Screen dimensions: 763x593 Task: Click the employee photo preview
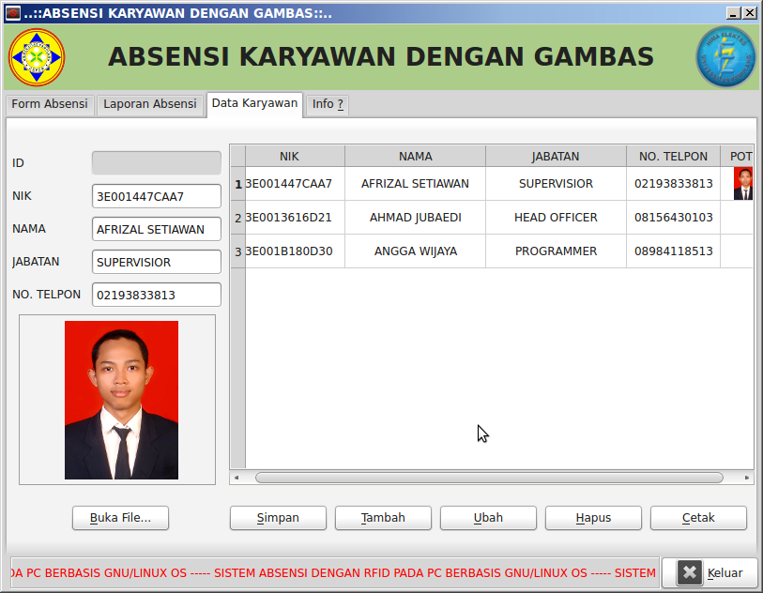[121, 400]
